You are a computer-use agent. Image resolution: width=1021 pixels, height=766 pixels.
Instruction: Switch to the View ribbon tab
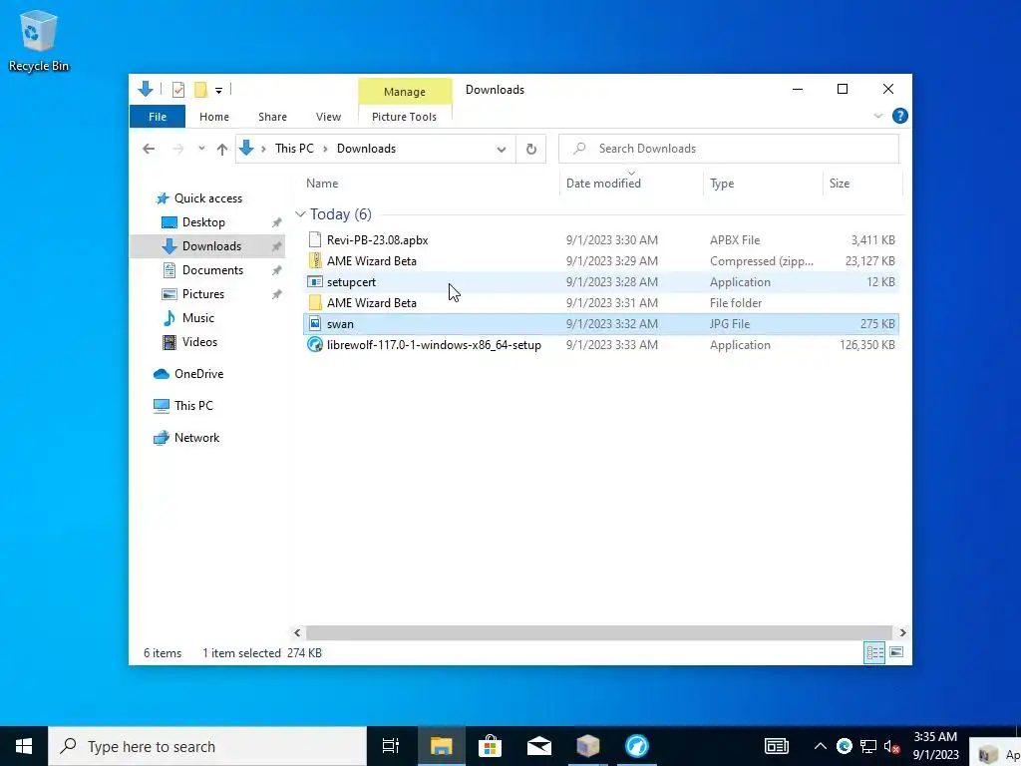[328, 117]
